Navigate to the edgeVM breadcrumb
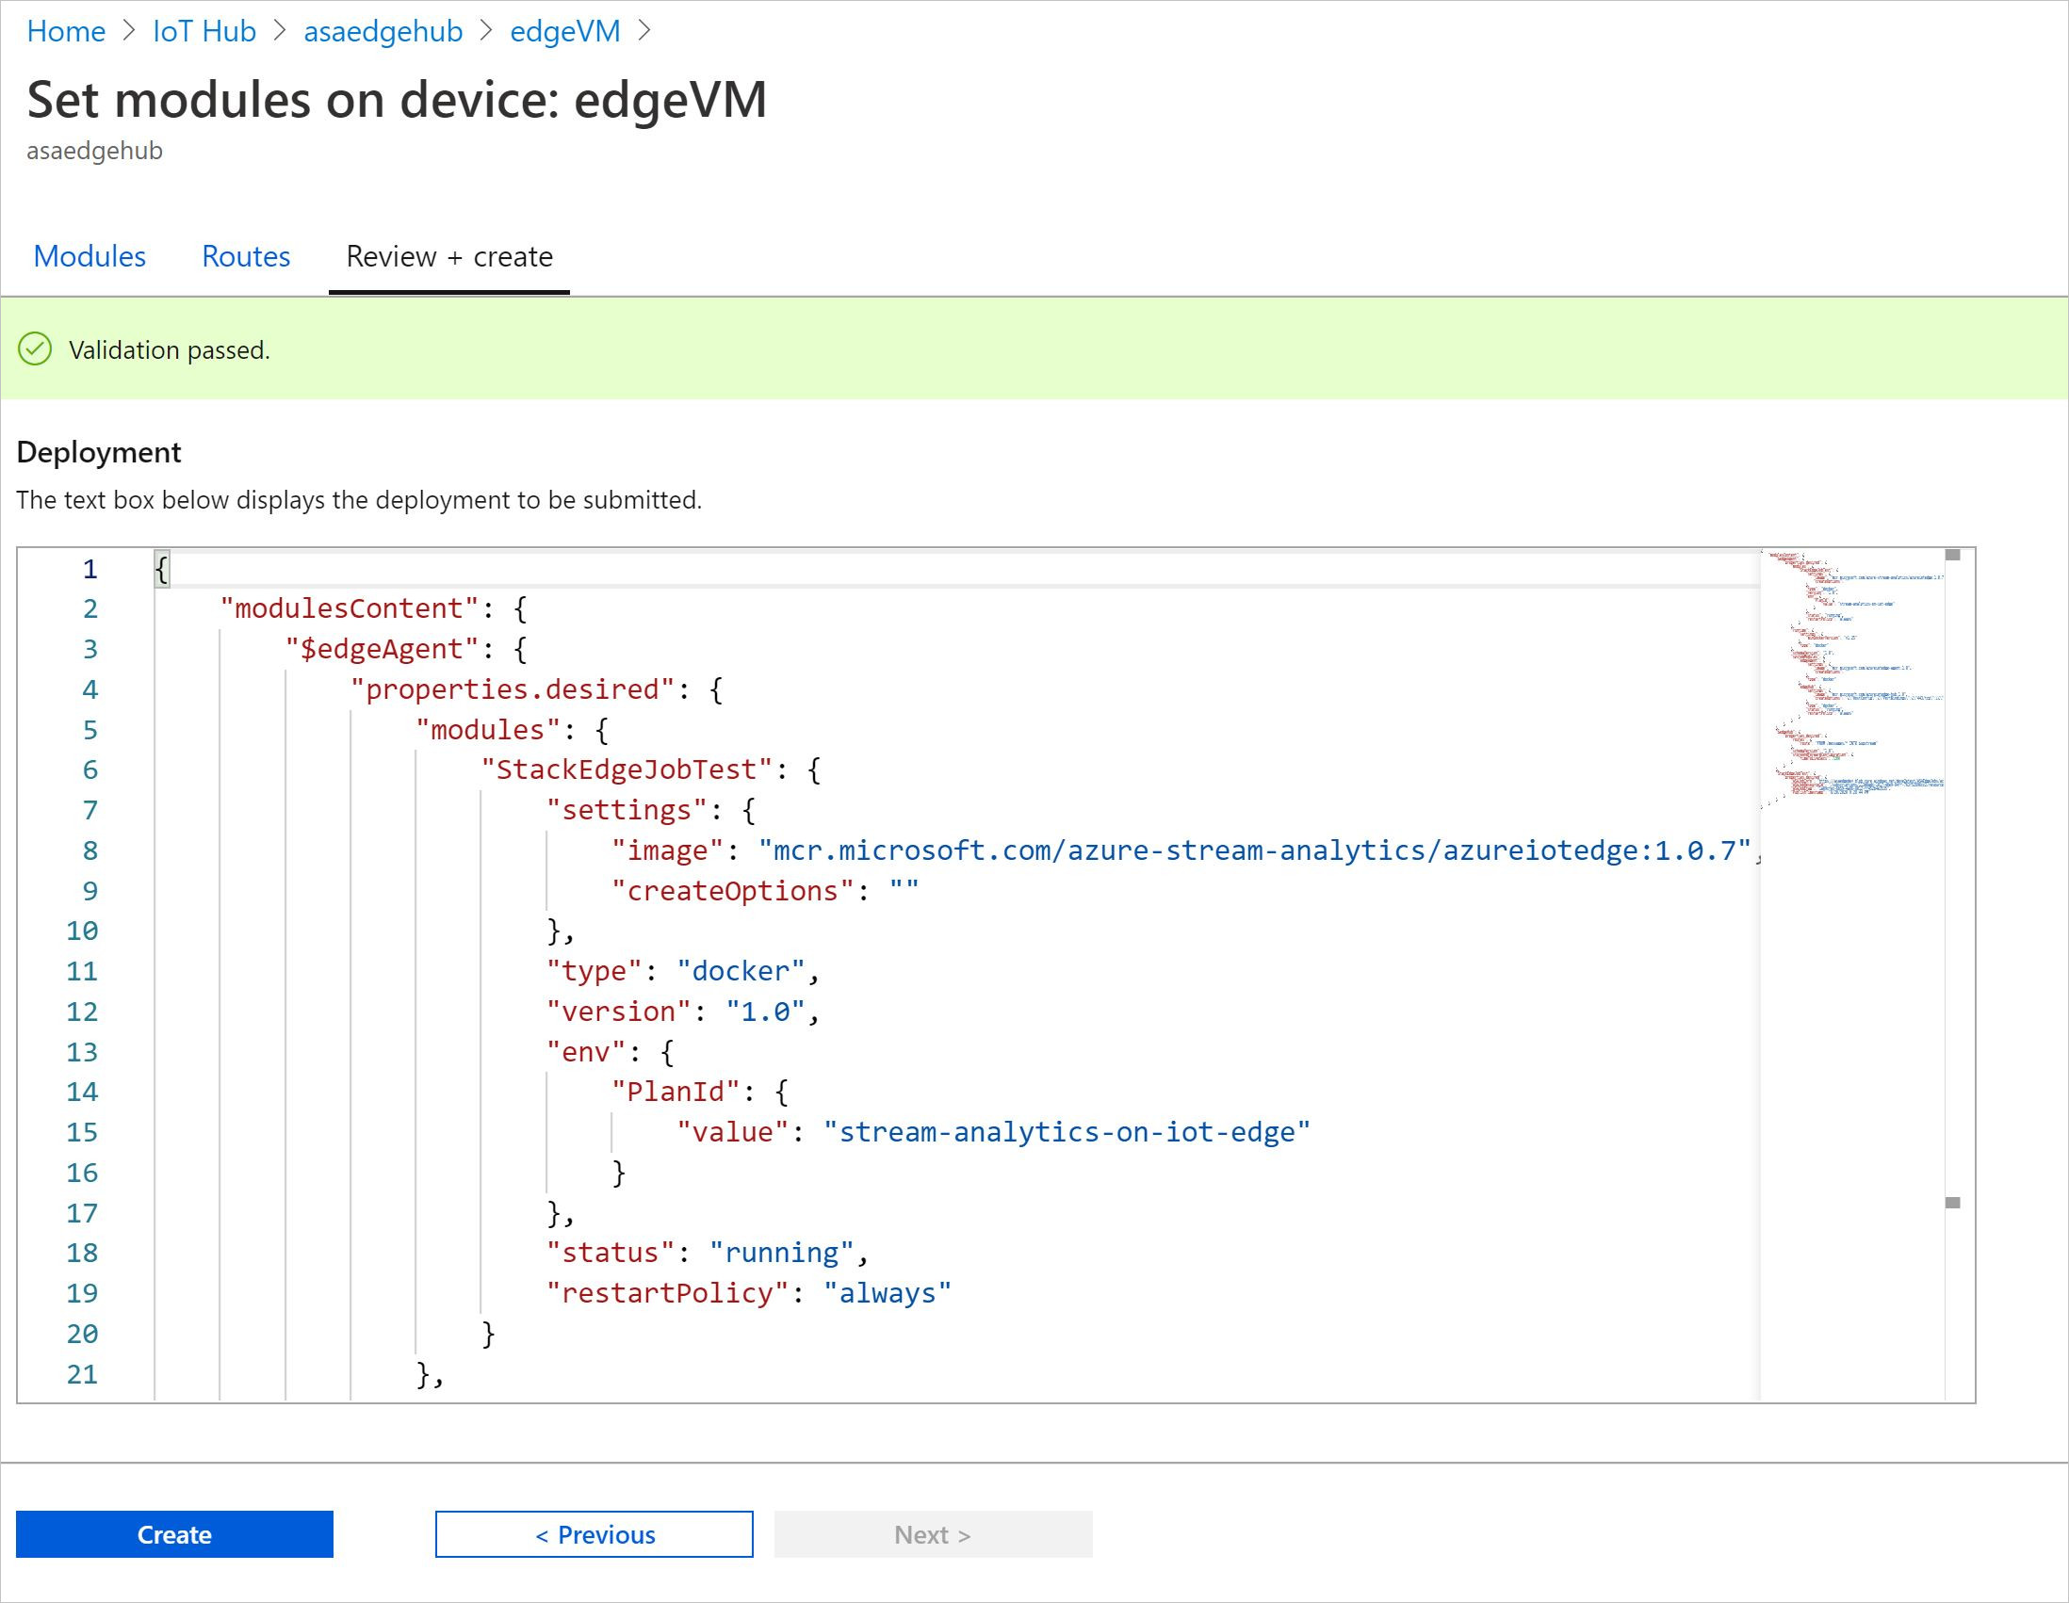The width and height of the screenshot is (2069, 1603). coord(564,31)
